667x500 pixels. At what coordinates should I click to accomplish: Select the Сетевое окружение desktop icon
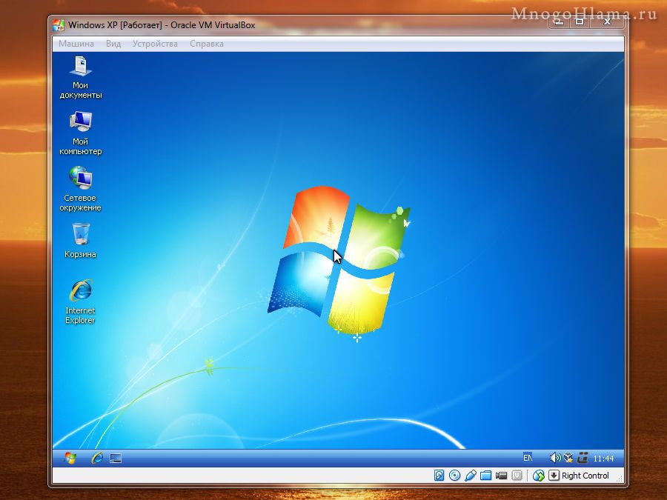[x=80, y=189]
